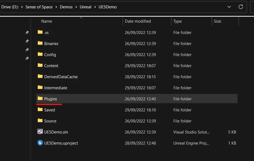
Task: Click the date 28/09/2022 18:15
Action: (x=140, y=77)
